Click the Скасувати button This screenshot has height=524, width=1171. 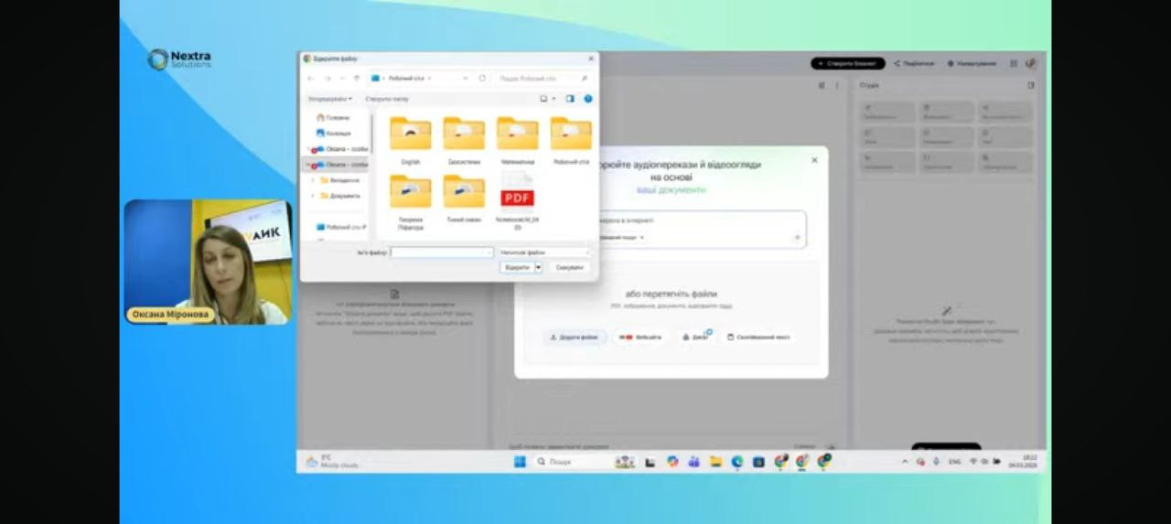pos(569,267)
